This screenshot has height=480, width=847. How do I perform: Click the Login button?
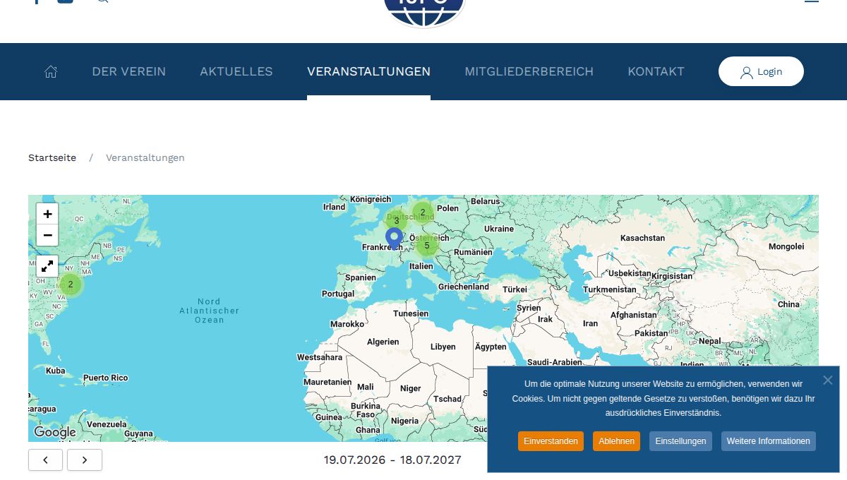[761, 71]
